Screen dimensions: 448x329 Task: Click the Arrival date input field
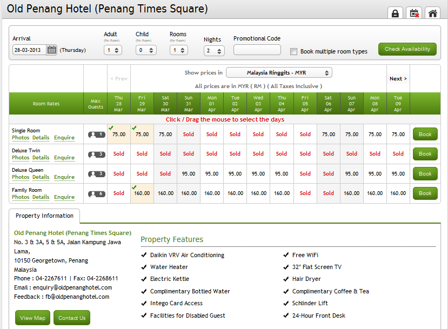tap(29, 50)
